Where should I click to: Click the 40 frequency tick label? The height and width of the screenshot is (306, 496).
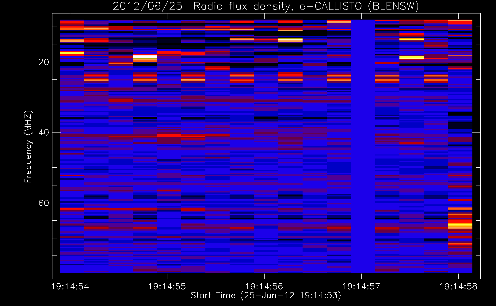pyautogui.click(x=44, y=133)
